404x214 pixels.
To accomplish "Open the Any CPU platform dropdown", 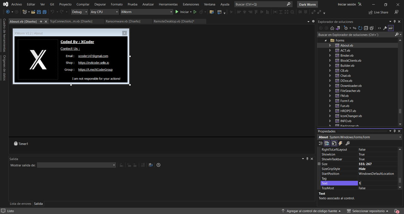I will coord(104,12).
